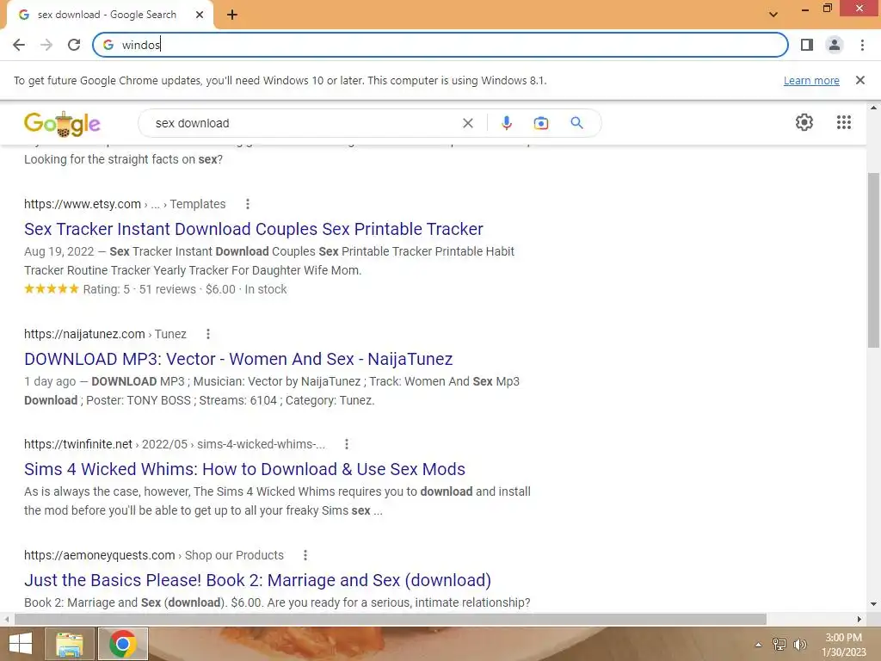
Task: Open more options for aemoneyquests.com result
Action: [305, 555]
